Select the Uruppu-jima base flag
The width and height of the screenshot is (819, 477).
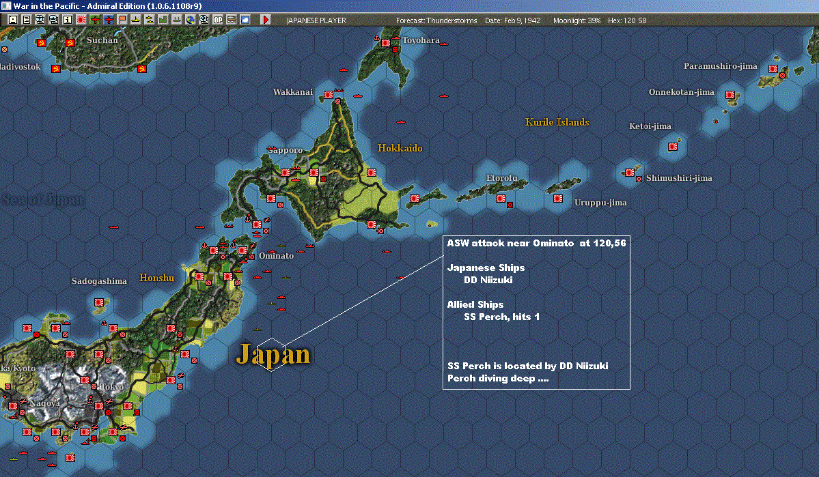pyautogui.click(x=558, y=199)
